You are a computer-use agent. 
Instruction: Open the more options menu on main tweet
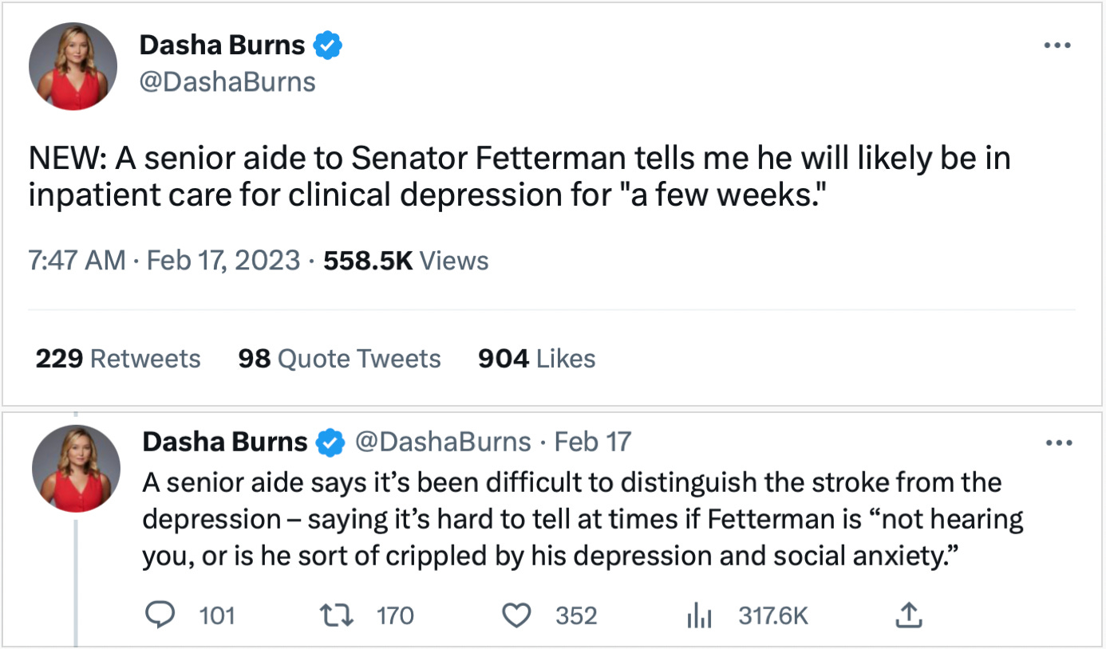(1058, 45)
